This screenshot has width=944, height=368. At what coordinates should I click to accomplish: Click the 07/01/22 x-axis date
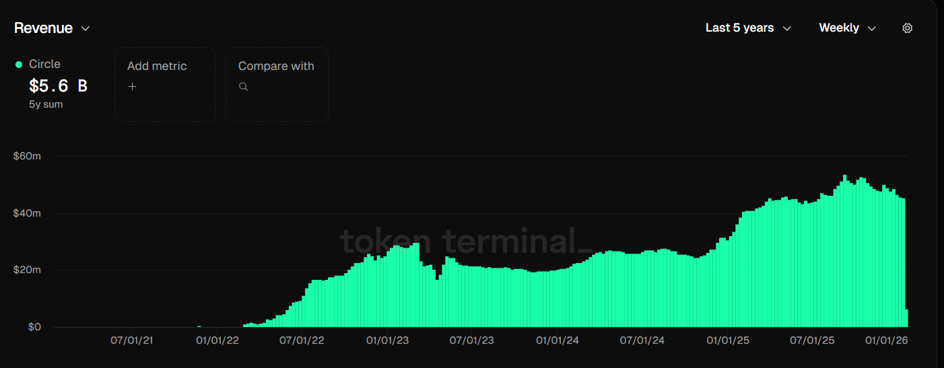(302, 340)
